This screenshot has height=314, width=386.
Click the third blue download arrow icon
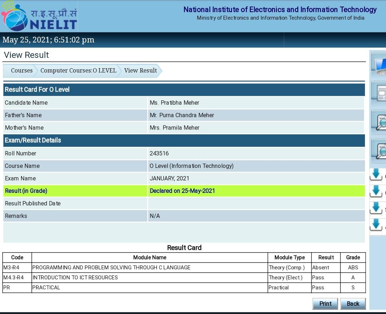click(376, 209)
